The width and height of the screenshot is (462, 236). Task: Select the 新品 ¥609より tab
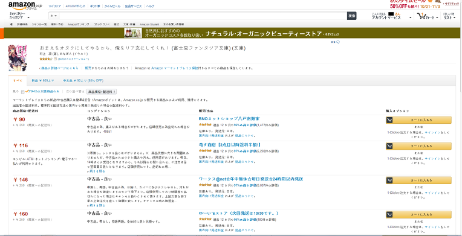[x=43, y=80]
